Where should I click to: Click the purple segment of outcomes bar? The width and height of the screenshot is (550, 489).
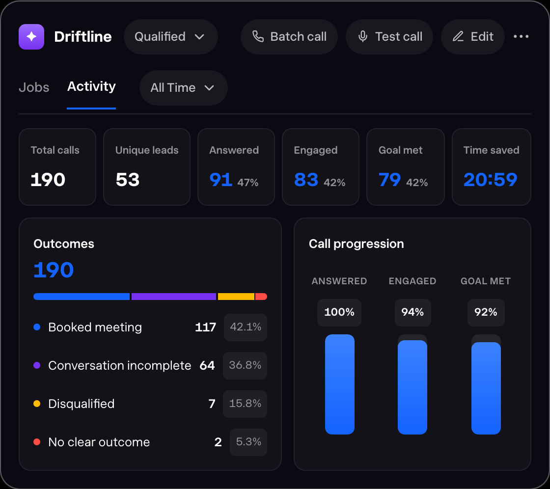pos(174,297)
